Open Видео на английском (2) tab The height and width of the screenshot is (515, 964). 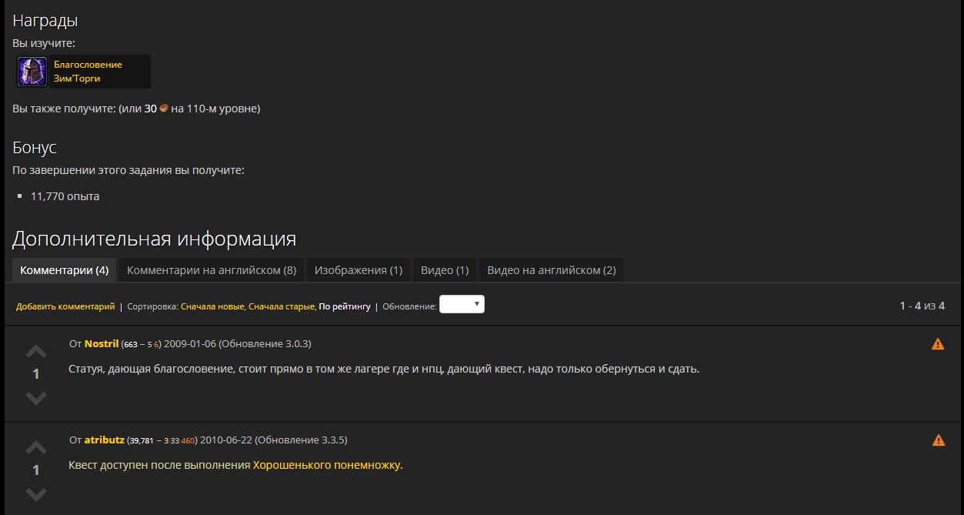551,270
